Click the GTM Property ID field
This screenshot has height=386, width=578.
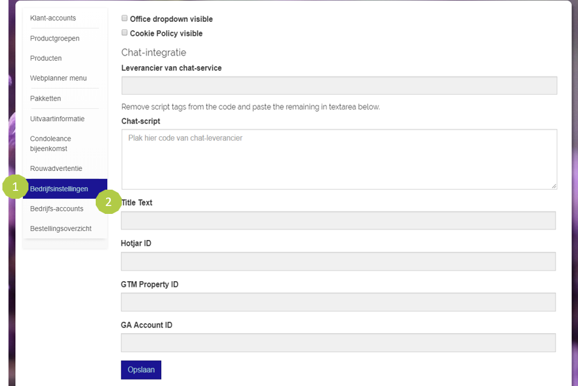338,302
